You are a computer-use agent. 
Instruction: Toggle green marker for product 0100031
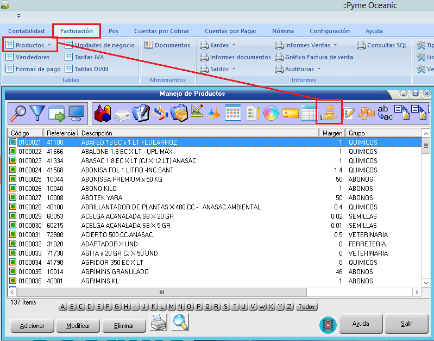click(x=13, y=235)
